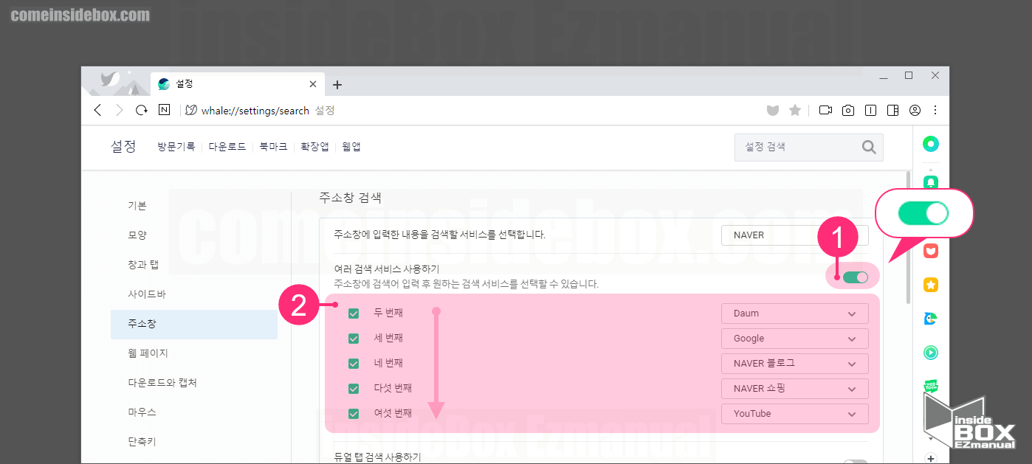This screenshot has width=1032, height=464.
Task: Uncheck the 여섯 번째 checkbox
Action: [x=354, y=414]
